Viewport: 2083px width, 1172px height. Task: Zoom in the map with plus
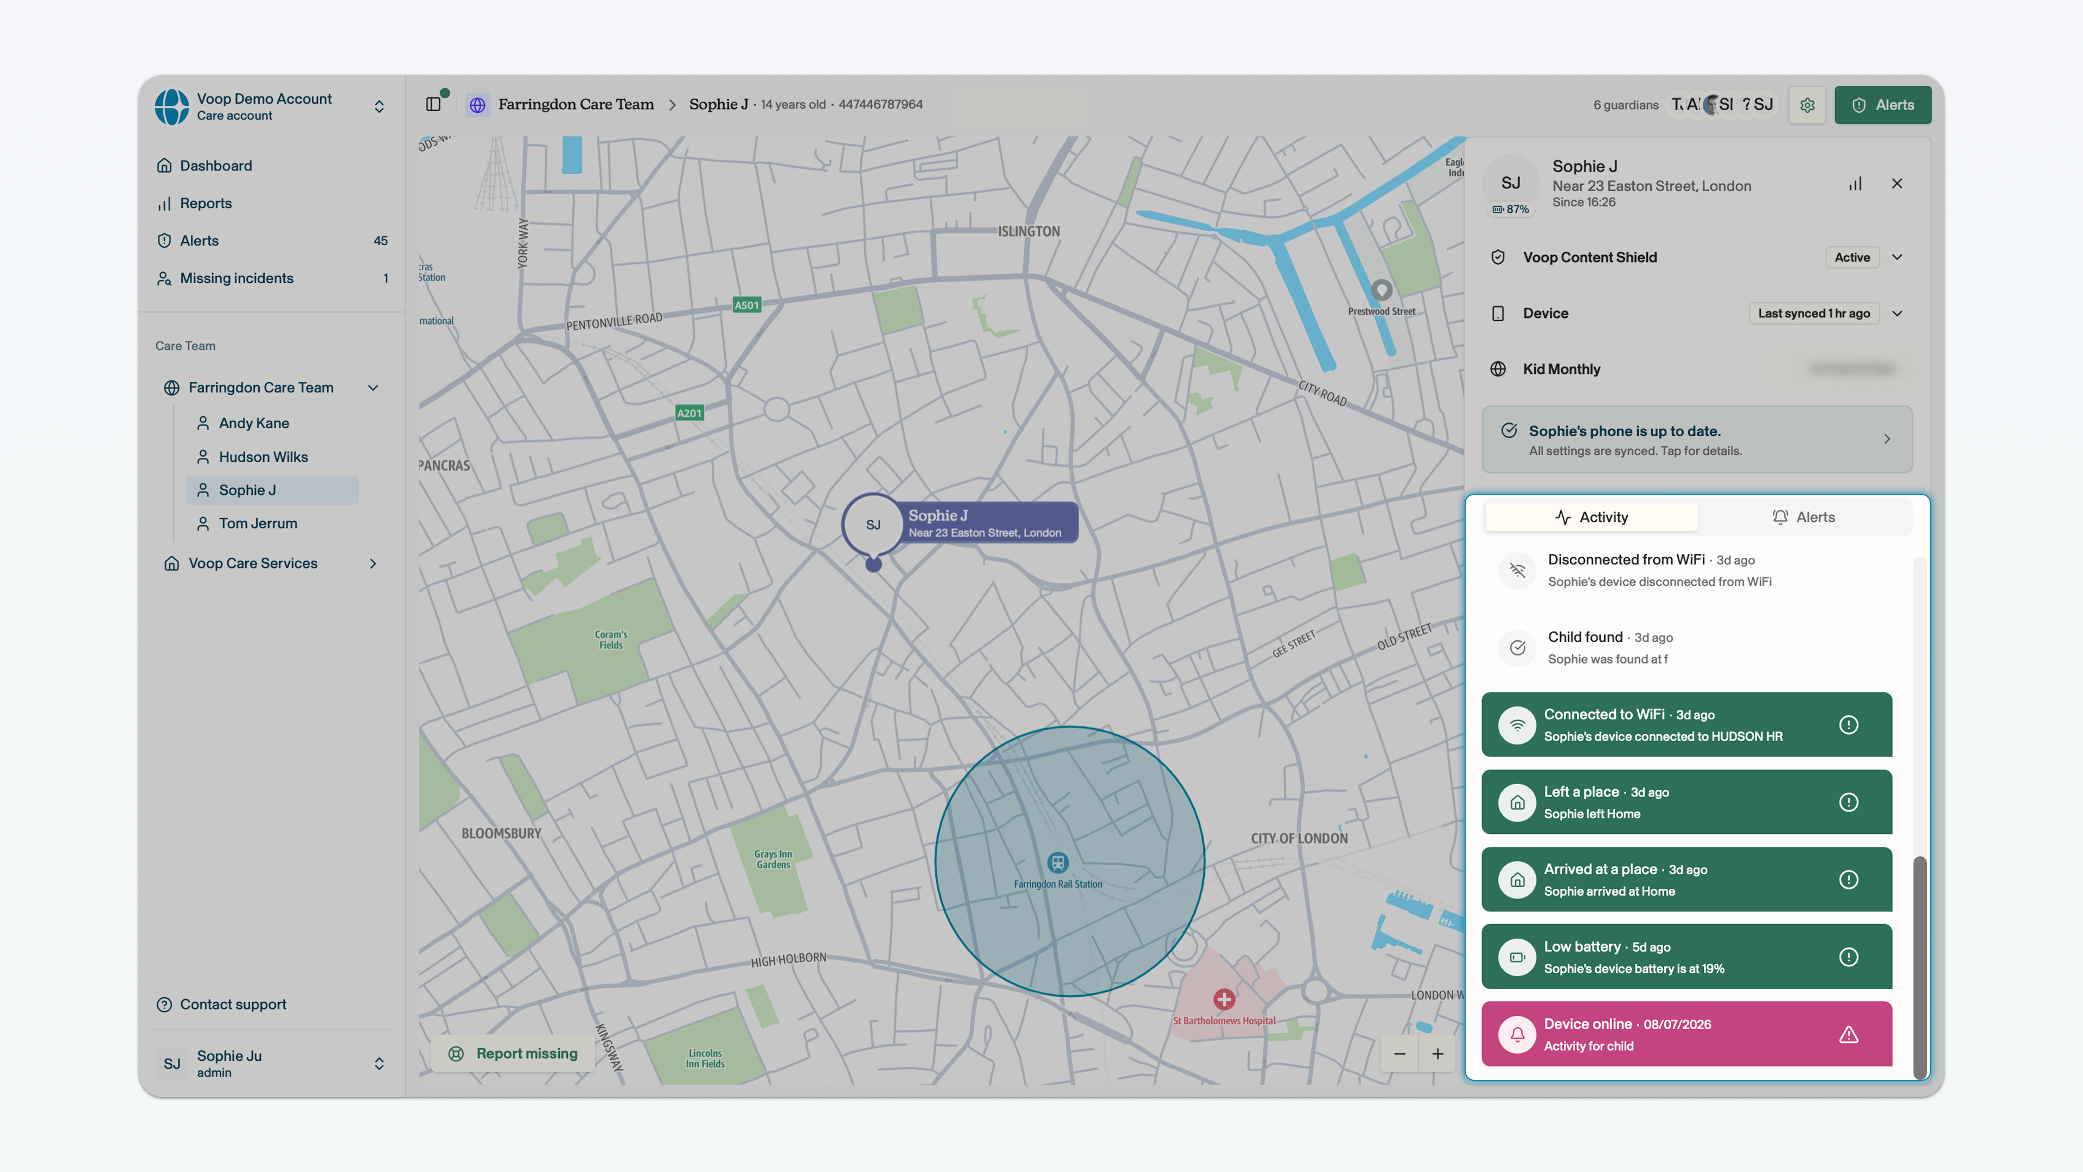coord(1437,1053)
